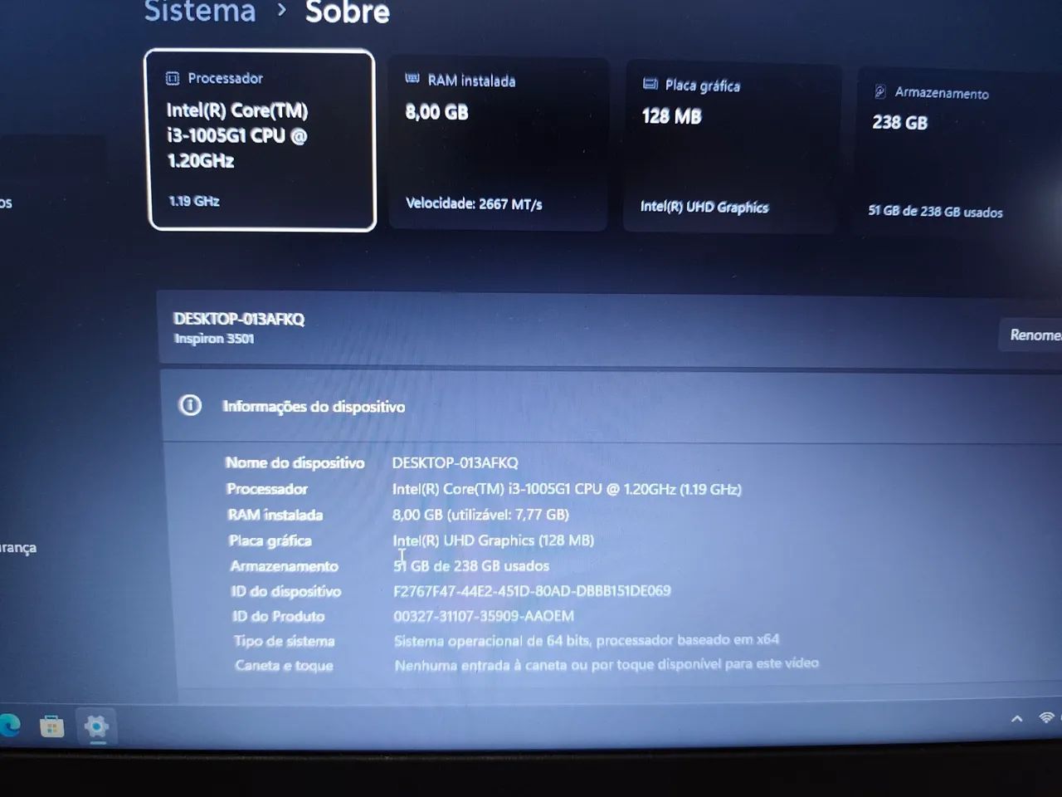
Task: Select the Nenhuma entrada à caneta value
Action: [607, 664]
